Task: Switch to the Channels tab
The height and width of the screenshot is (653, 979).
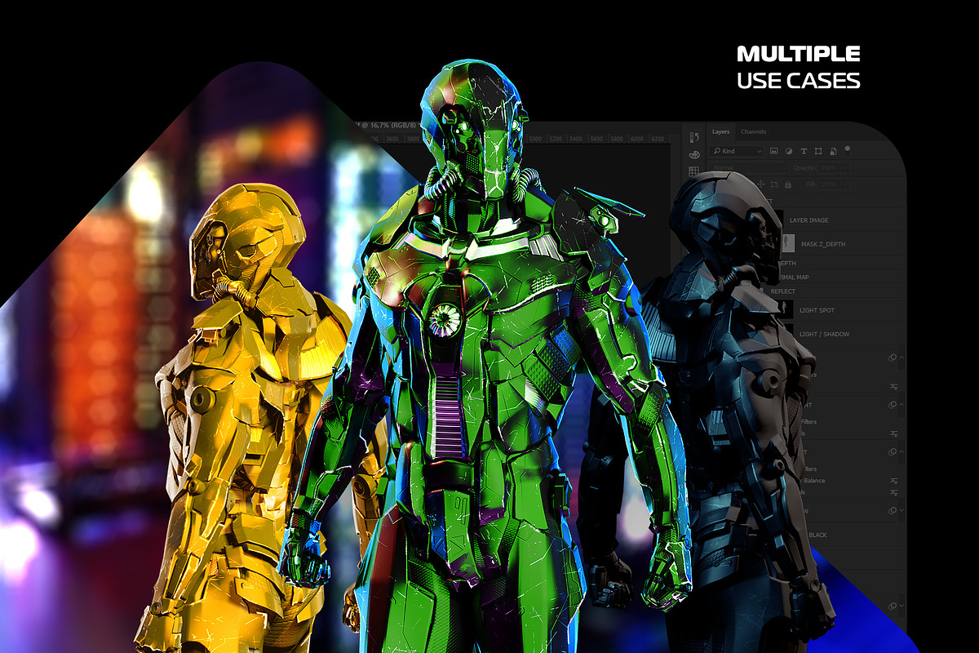Action: (754, 131)
